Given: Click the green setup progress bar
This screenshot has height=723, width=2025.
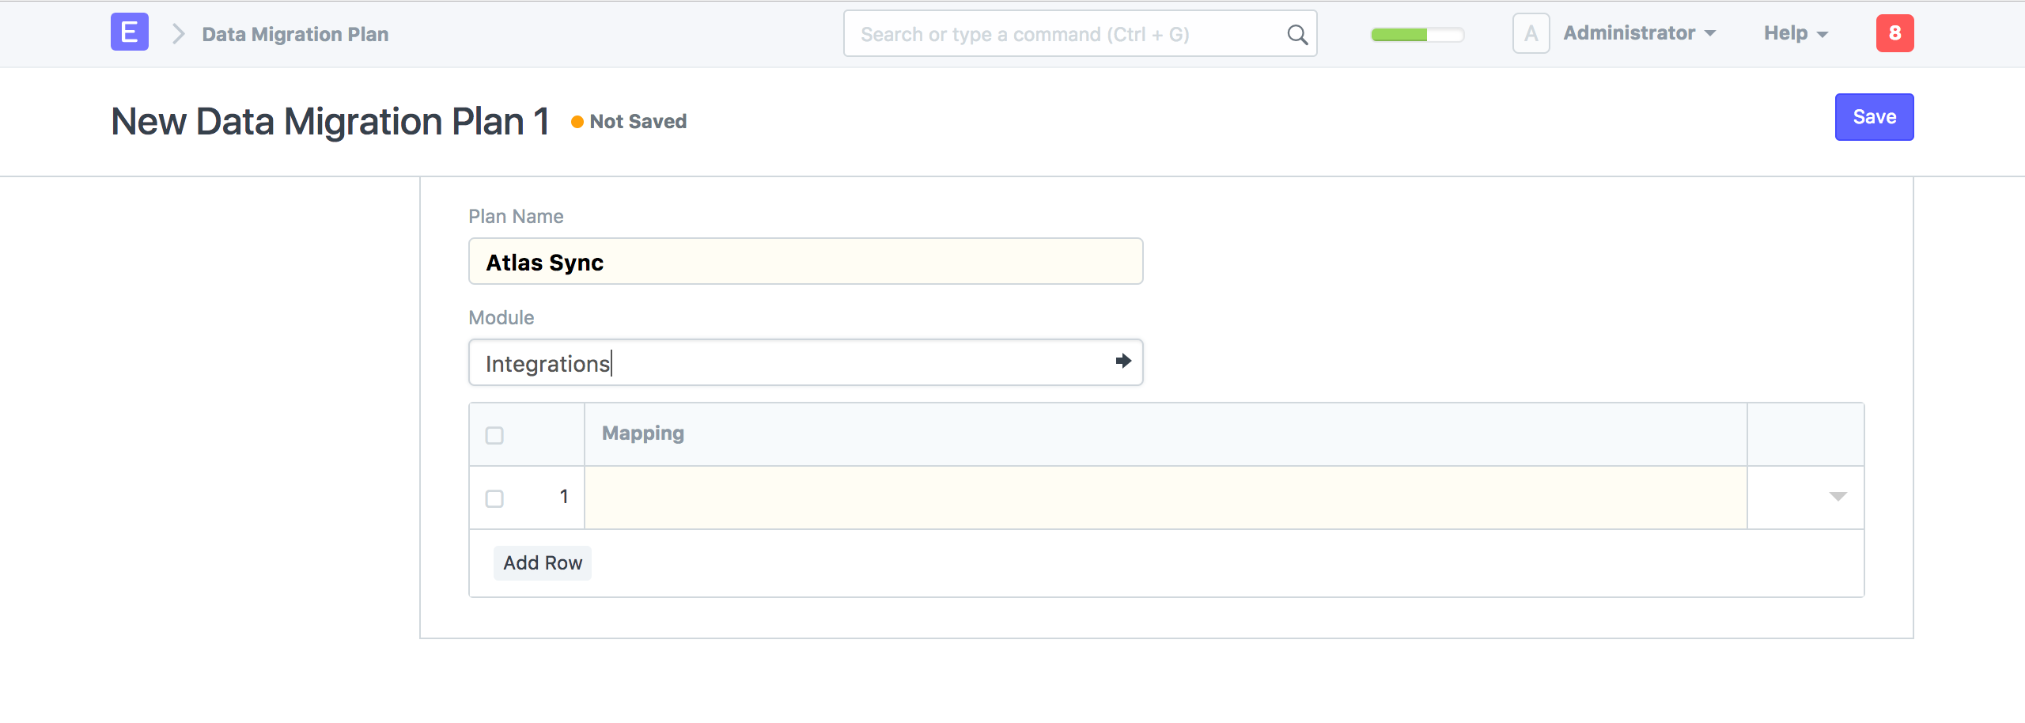Looking at the screenshot, I should [1417, 35].
